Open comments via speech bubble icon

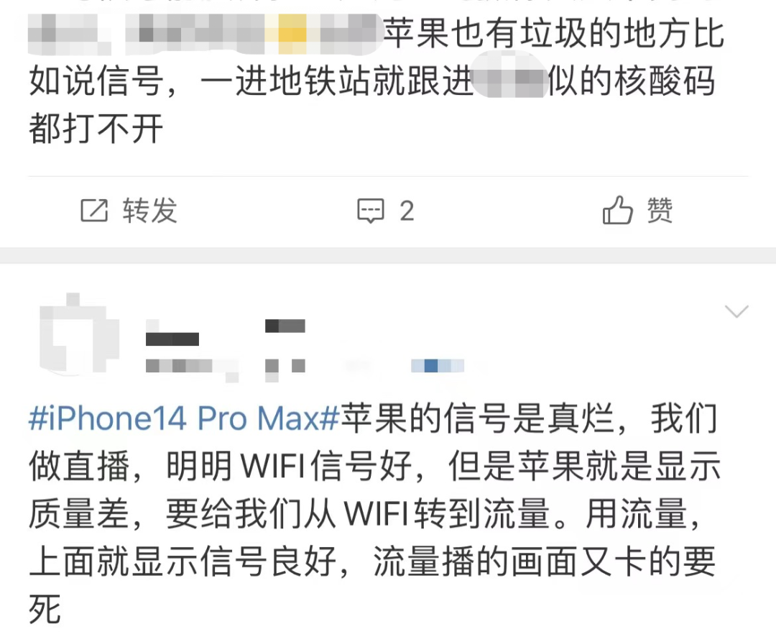point(370,211)
